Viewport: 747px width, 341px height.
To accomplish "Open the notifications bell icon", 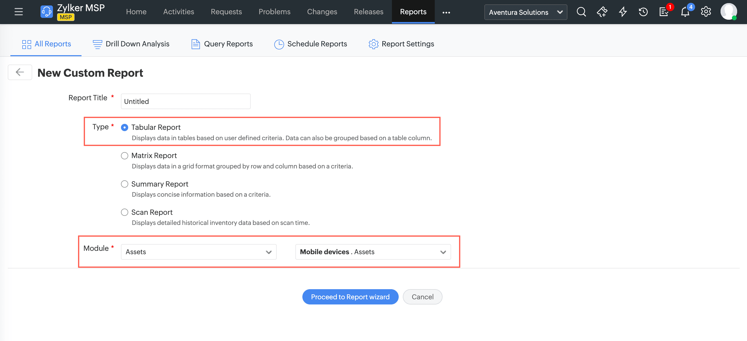I will tap(685, 12).
